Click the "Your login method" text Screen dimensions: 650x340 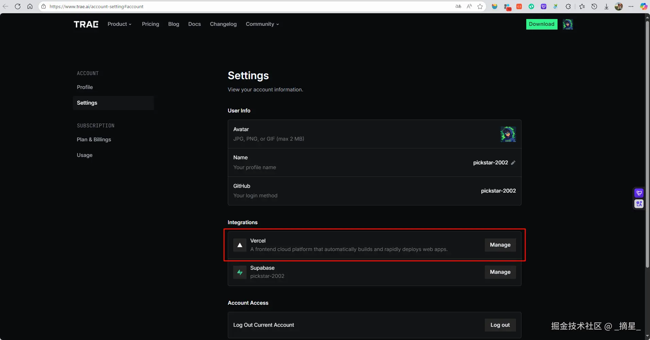pyautogui.click(x=255, y=196)
